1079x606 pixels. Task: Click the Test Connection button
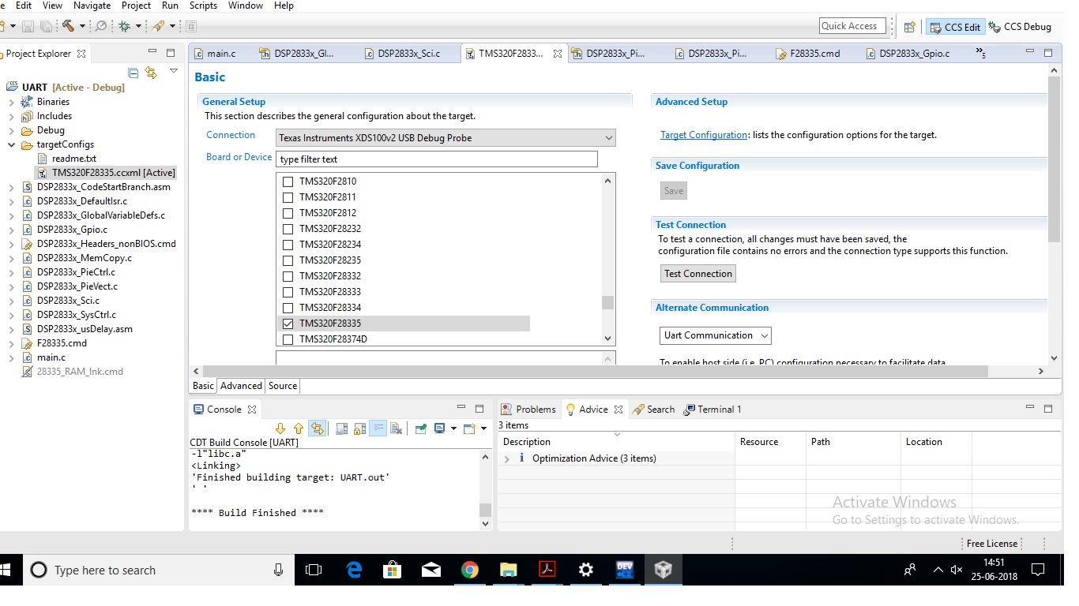pos(698,274)
